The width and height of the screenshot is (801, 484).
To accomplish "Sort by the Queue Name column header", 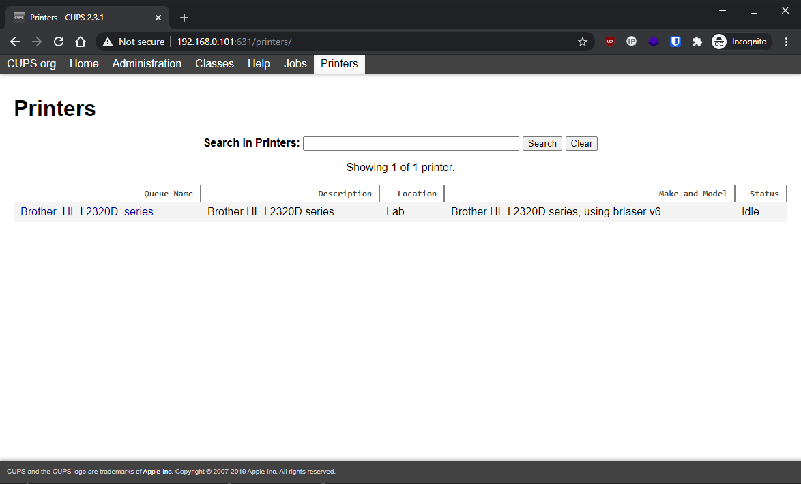I will [169, 194].
